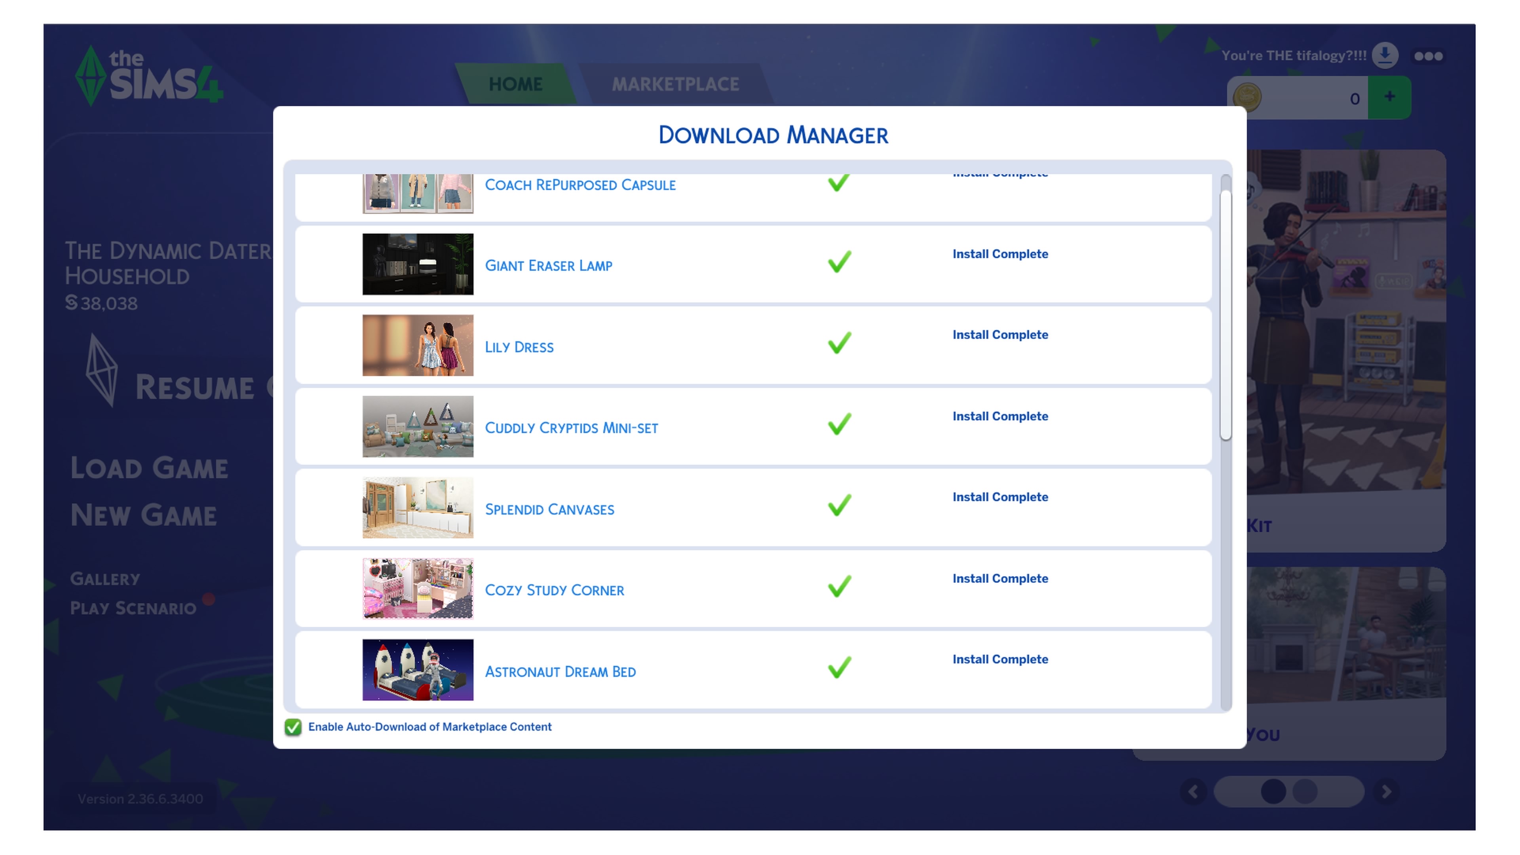
Task: Switch to the Marketplace tab
Action: coord(675,84)
